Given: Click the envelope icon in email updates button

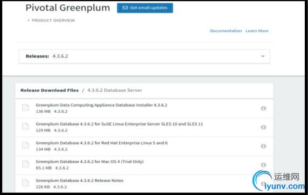Looking at the screenshot, I should [125, 8].
